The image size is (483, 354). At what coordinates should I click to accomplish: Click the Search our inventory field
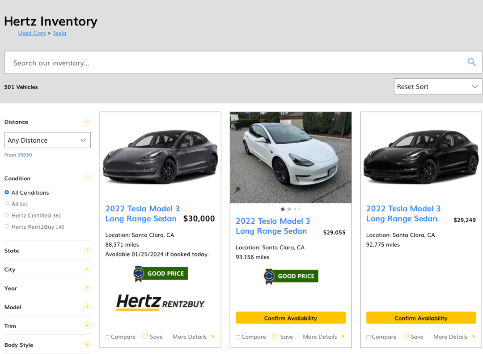pos(233,63)
